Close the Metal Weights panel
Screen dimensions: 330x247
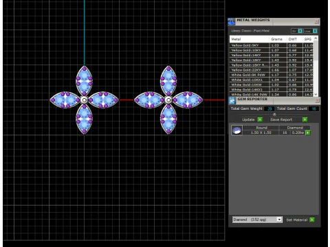(317, 21)
